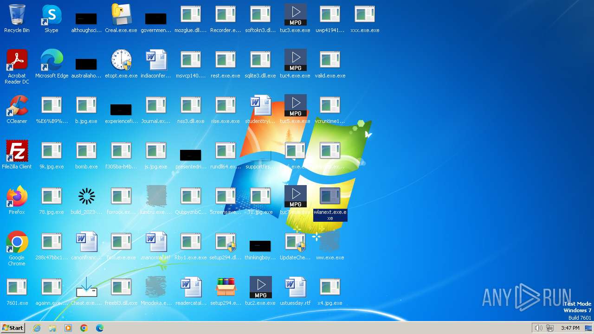Launch Windows Media Player from taskbar
594x334 pixels.
[68, 328]
